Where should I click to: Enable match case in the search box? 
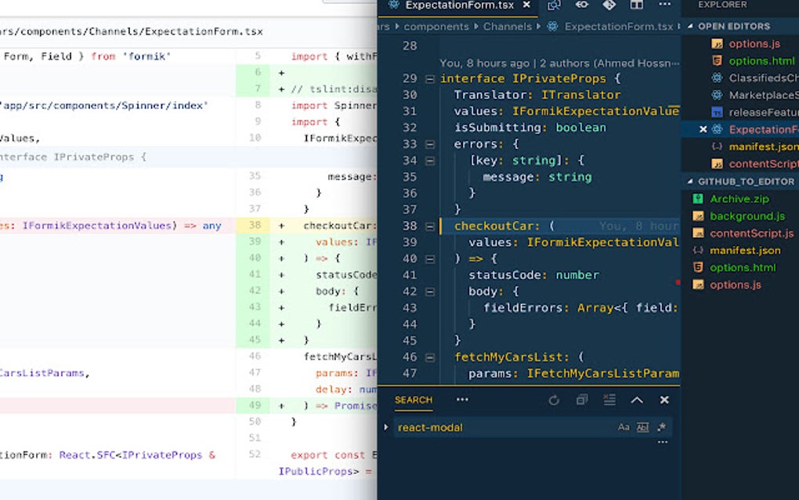(x=624, y=426)
